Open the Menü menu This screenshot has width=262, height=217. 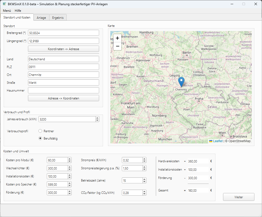(7, 11)
